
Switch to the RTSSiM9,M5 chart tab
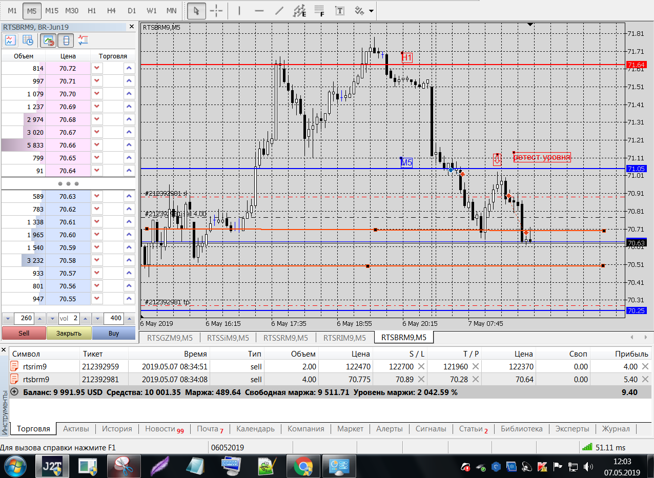pos(228,338)
